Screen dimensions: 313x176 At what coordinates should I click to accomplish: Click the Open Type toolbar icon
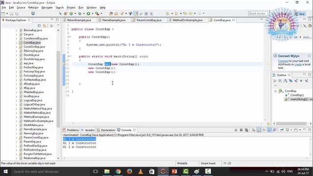point(111,14)
